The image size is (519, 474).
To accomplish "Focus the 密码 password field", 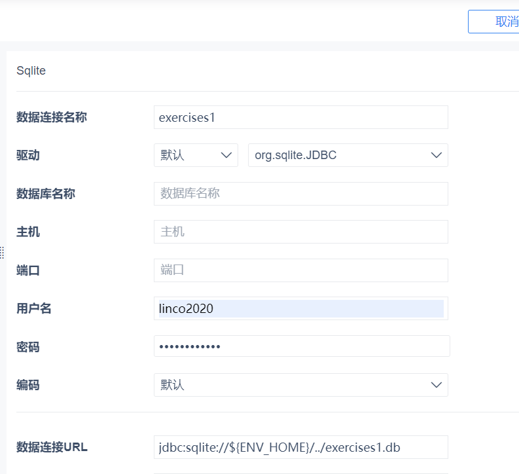I will tap(301, 346).
